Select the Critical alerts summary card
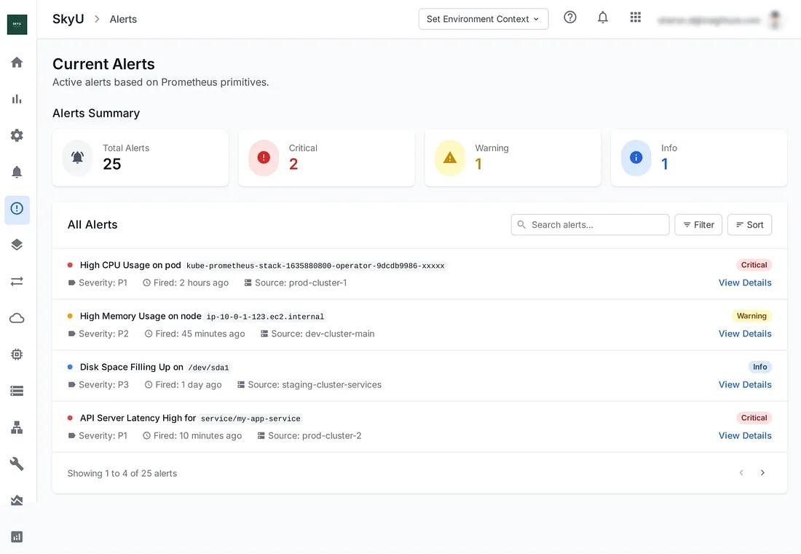This screenshot has height=554, width=801. 326,158
